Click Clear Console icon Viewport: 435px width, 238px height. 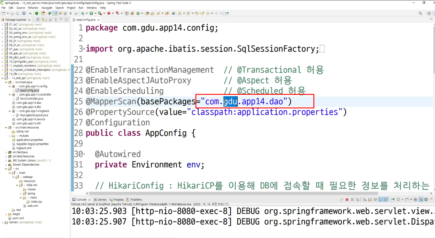click(x=364, y=199)
